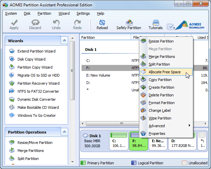Choose Wipe Partition from context menu

tap(166, 118)
